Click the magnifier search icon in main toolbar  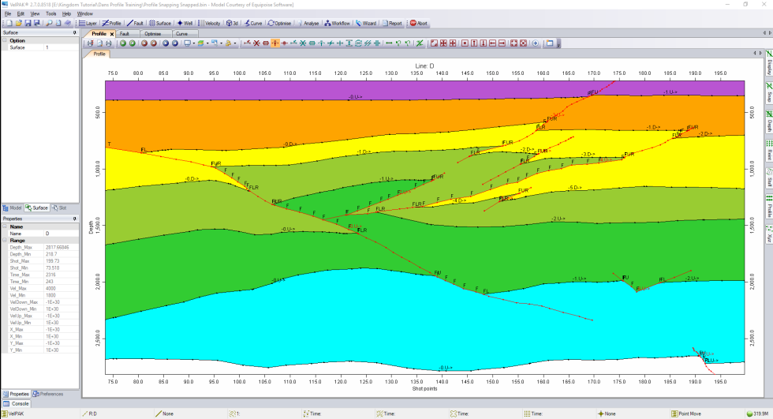[x=49, y=23]
